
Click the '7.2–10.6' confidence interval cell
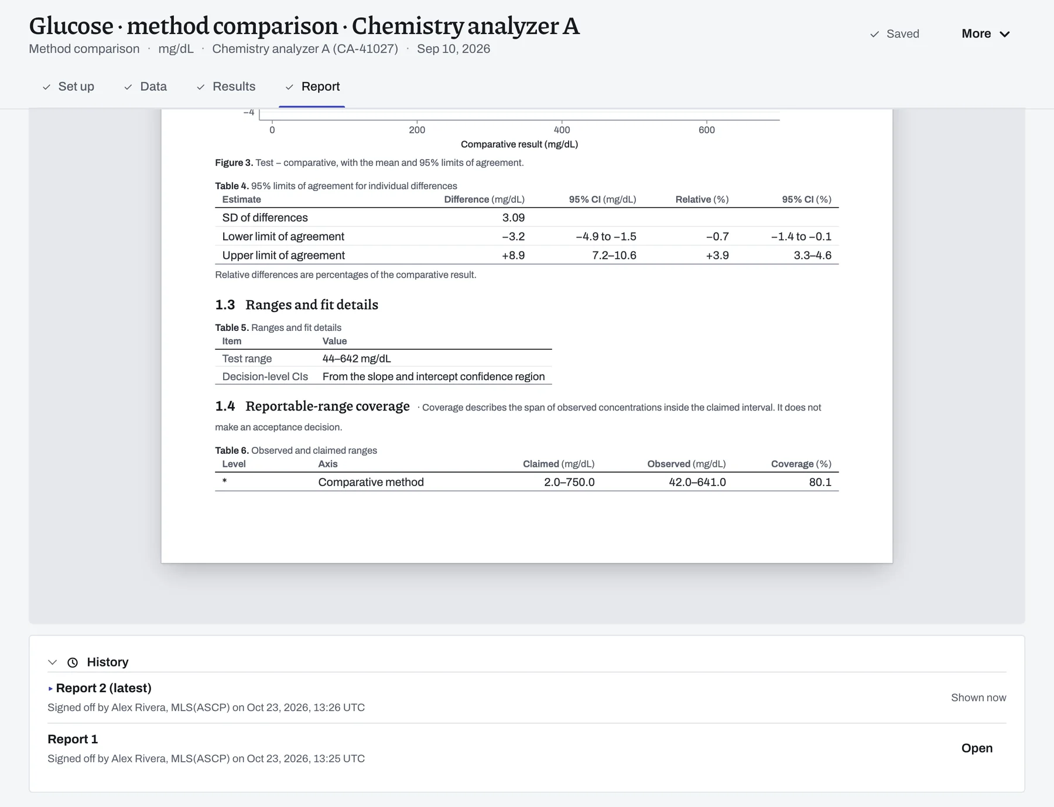click(x=614, y=255)
